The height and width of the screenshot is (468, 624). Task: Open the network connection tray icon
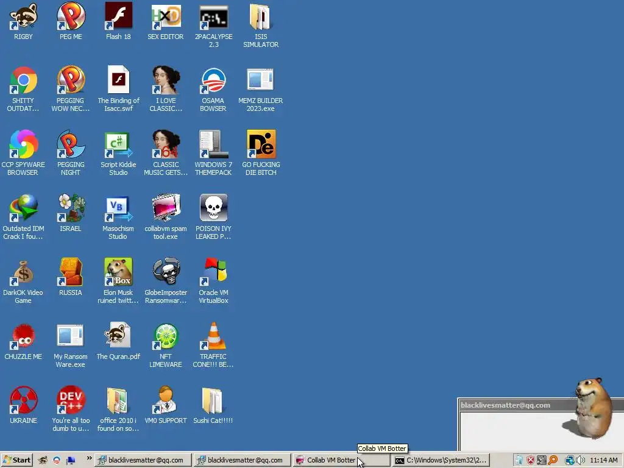click(x=570, y=461)
